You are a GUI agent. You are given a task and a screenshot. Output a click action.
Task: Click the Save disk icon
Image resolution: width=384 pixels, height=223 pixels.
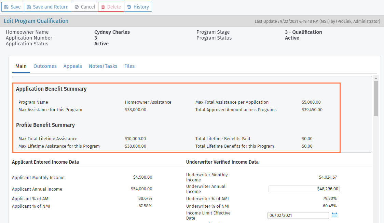(x=6, y=6)
